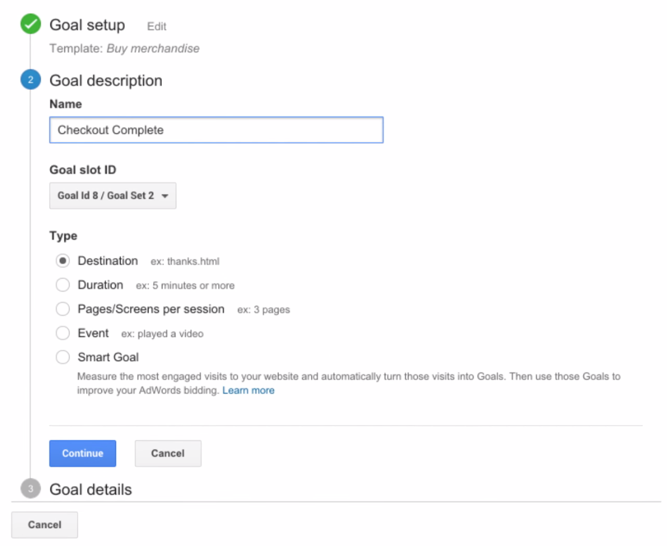Click the bottom-most Cancel button

click(x=45, y=525)
